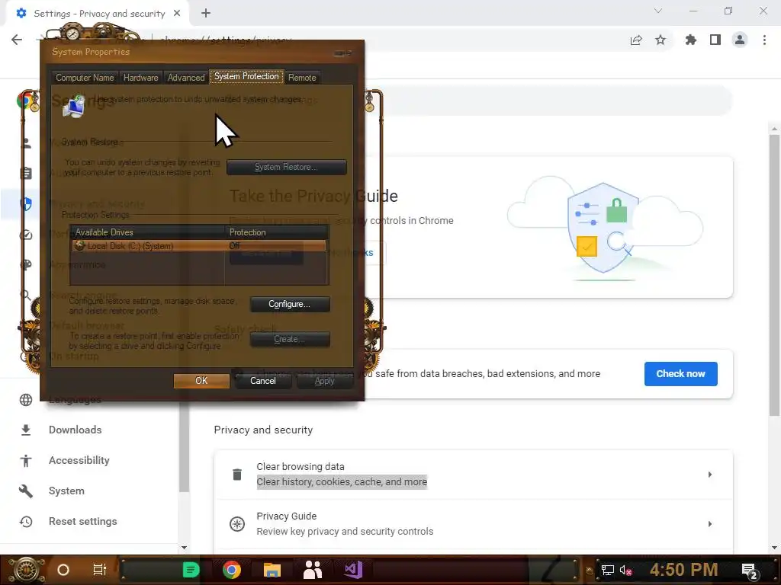Viewport: 781px width, 585px height.
Task: Open the Chrome three-dot menu
Action: pos(764,40)
